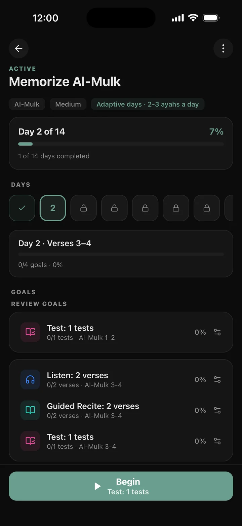Adjust settings for Listen: 2 verses goal
The height and width of the screenshot is (526, 242).
217,380
